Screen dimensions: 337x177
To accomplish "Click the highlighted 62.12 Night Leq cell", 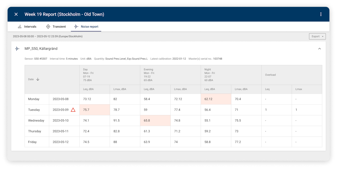I will point(216,99).
